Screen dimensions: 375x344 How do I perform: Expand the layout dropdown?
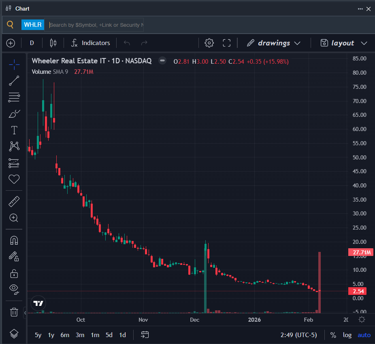343,43
